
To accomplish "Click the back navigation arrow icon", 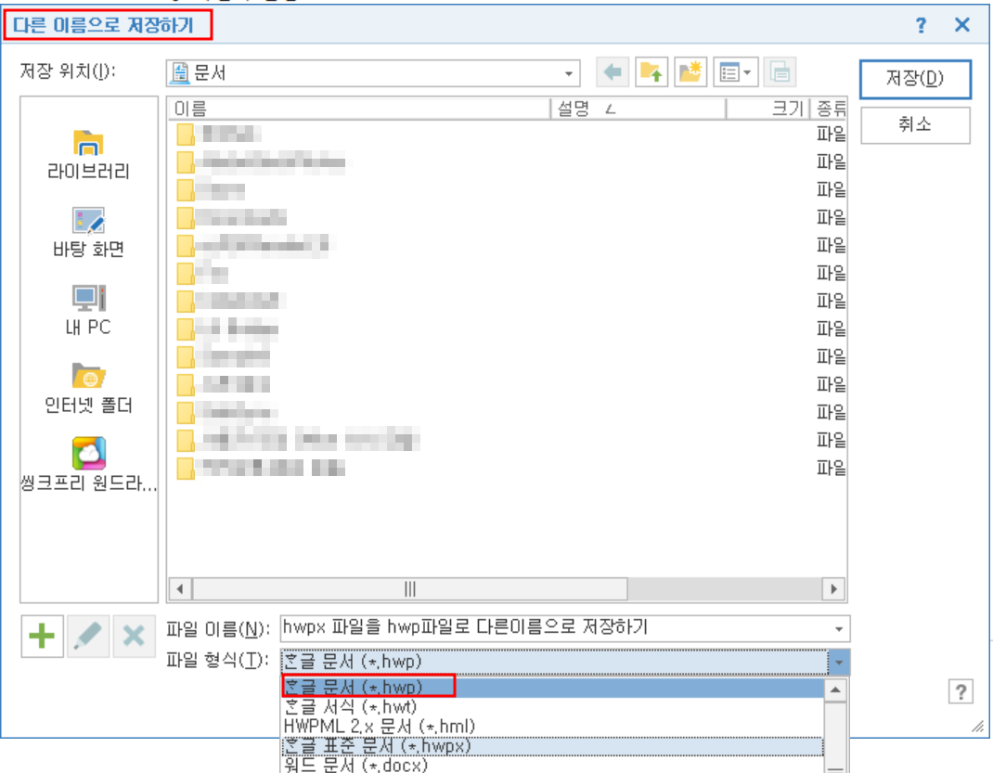I will coord(612,71).
